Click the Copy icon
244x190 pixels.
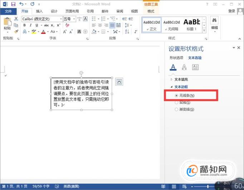(16, 25)
